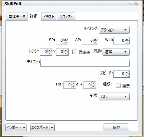
Task: Increase the Will value with up arrow
Action: 127,39
